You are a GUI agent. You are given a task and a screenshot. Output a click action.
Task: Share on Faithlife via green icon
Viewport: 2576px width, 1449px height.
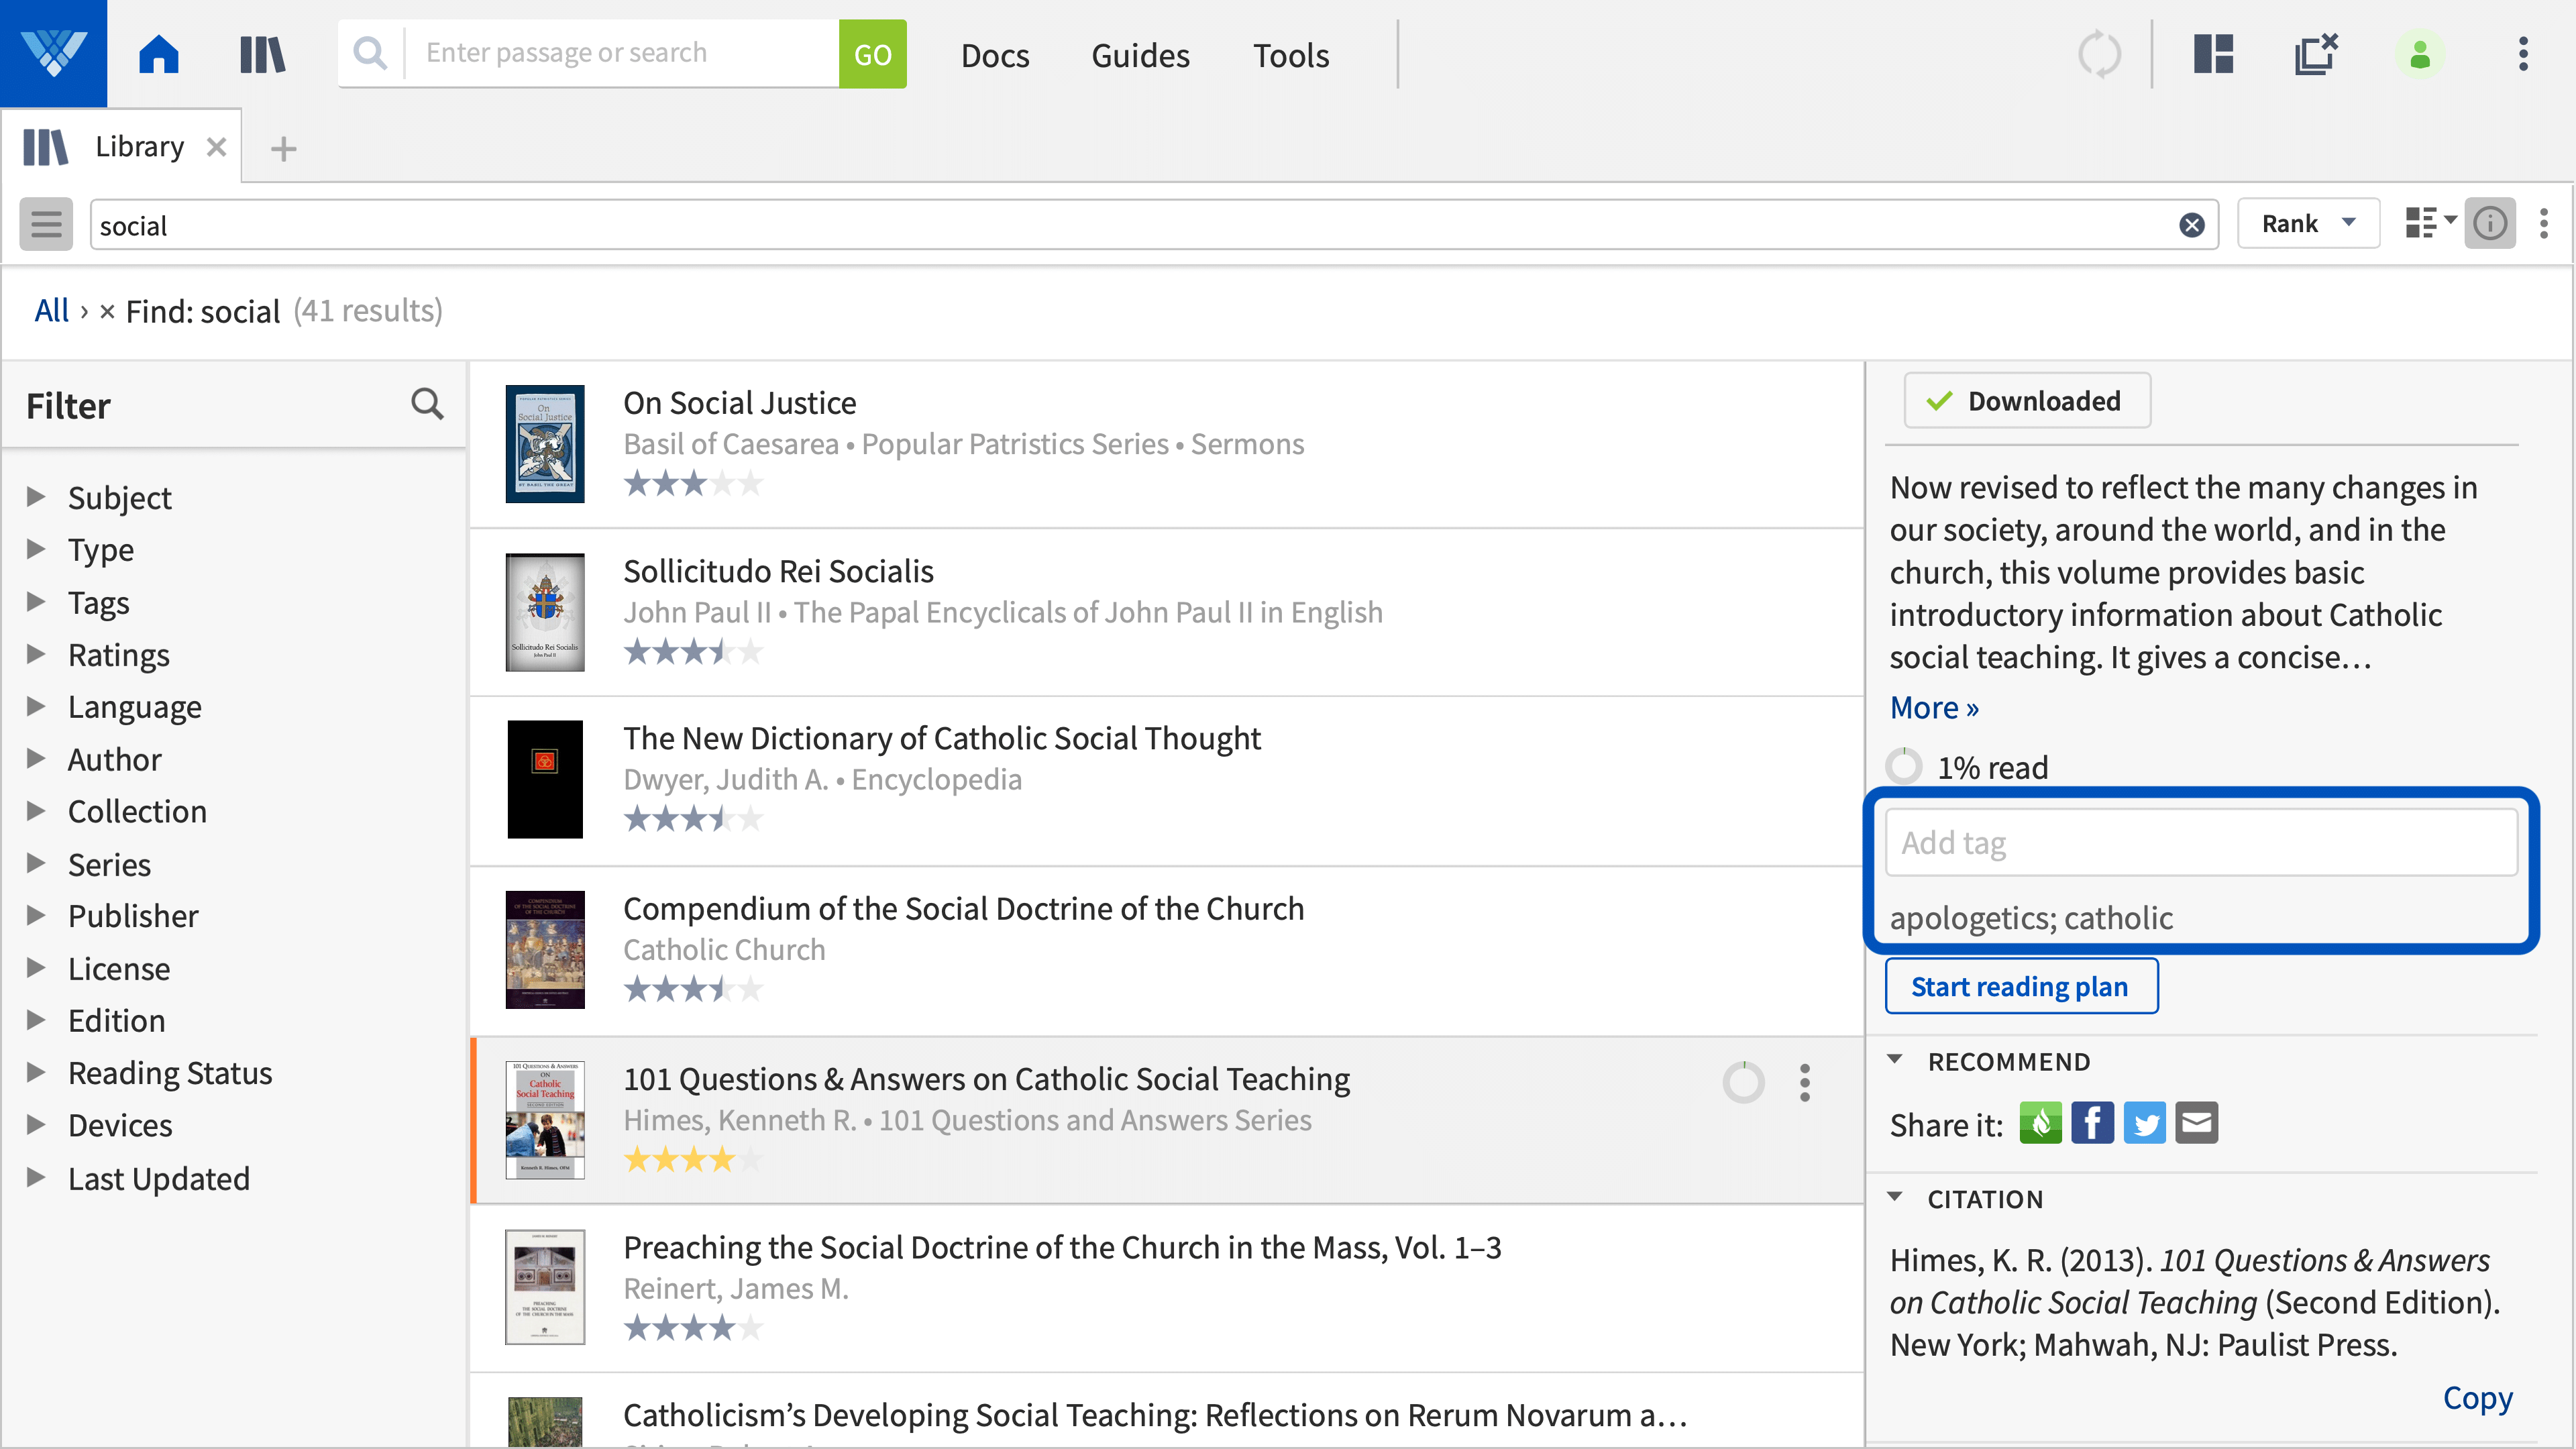(x=2040, y=1123)
